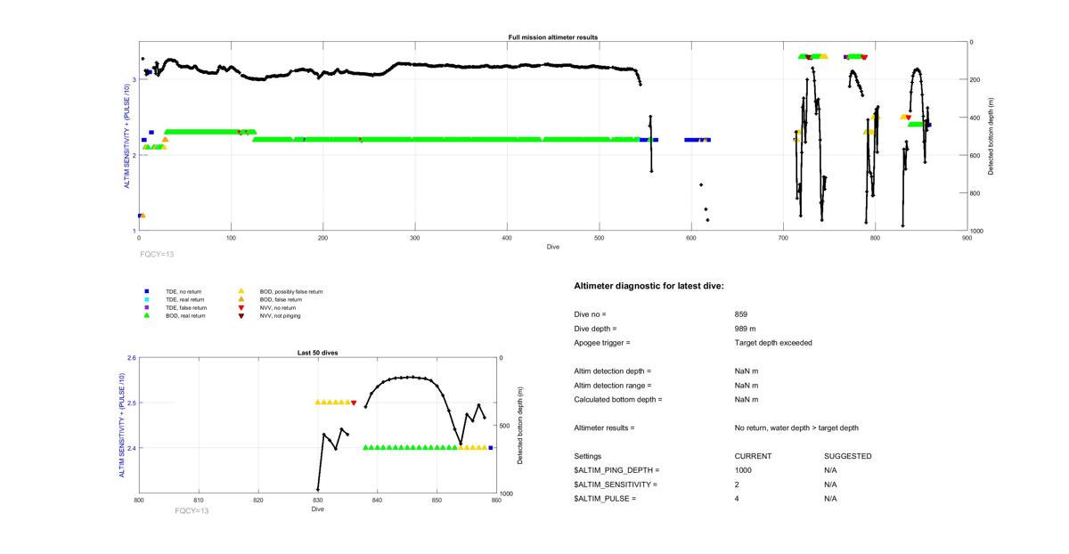Click the '$ALTIM_PING_DEPTH =' setting label
The image size is (1069, 554).
pos(617,470)
